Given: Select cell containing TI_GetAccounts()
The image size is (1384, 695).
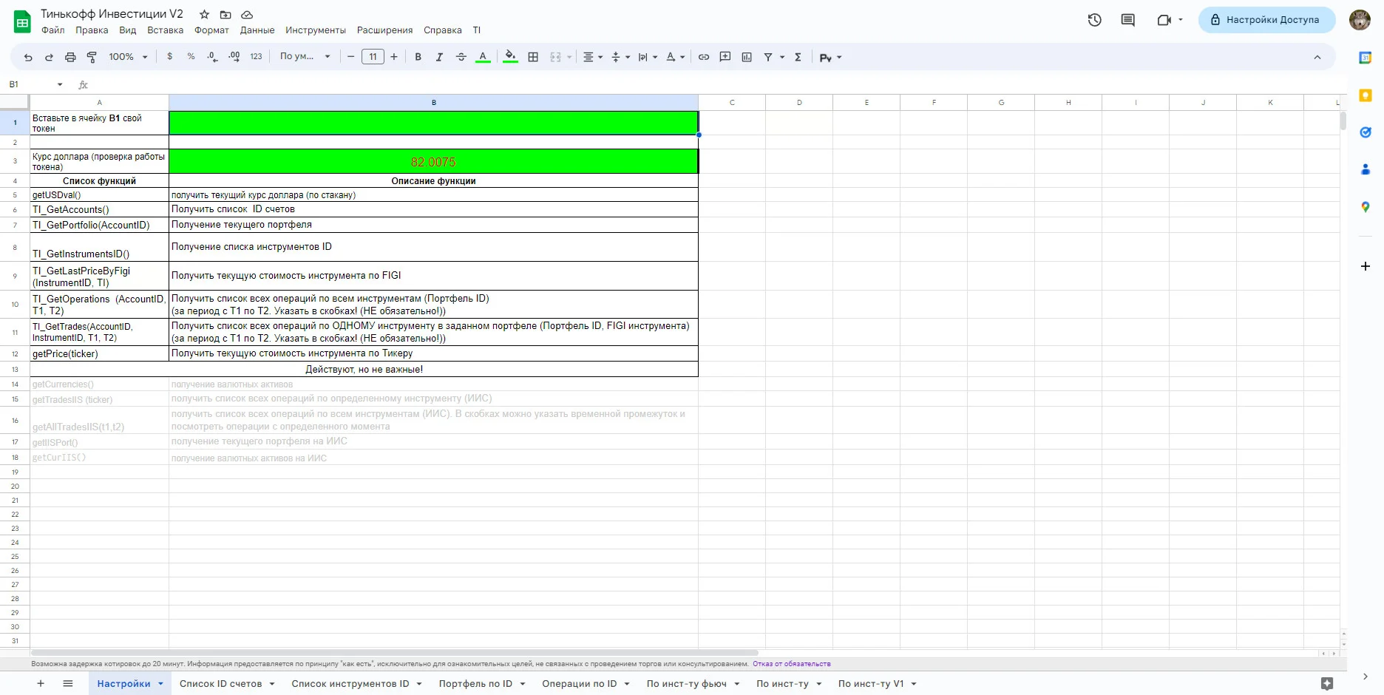Looking at the screenshot, I should [x=99, y=209].
